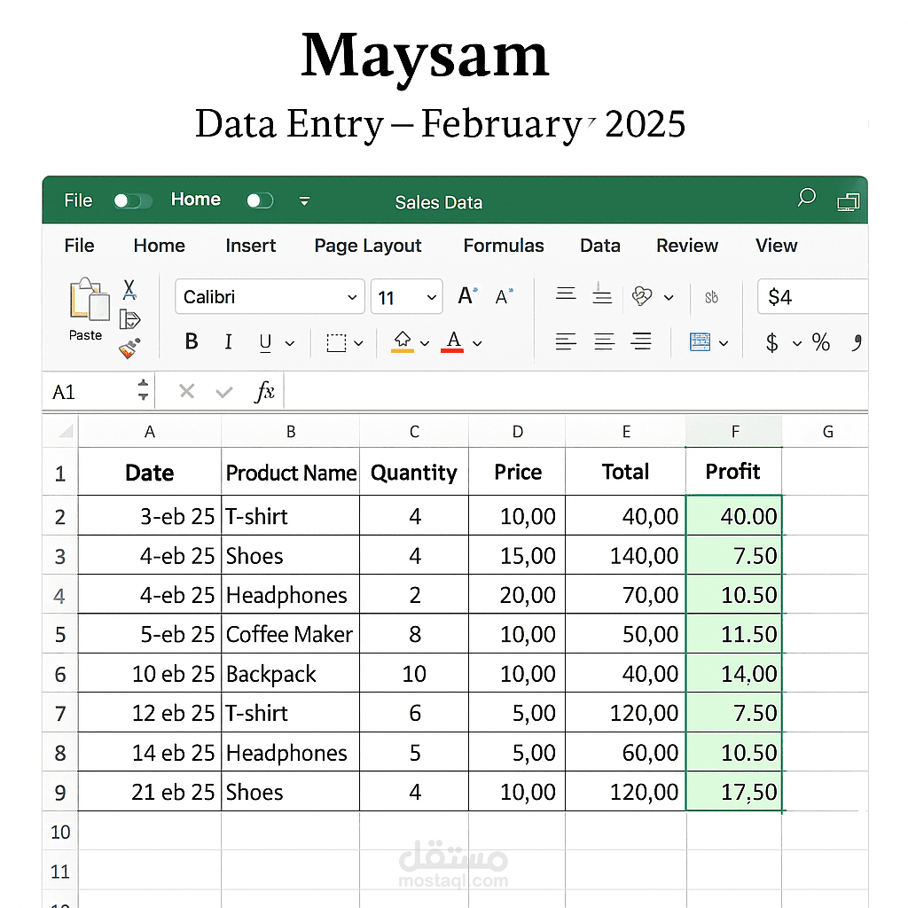908x908 pixels.
Task: Click Home in the green title bar
Action: pyautogui.click(x=196, y=200)
